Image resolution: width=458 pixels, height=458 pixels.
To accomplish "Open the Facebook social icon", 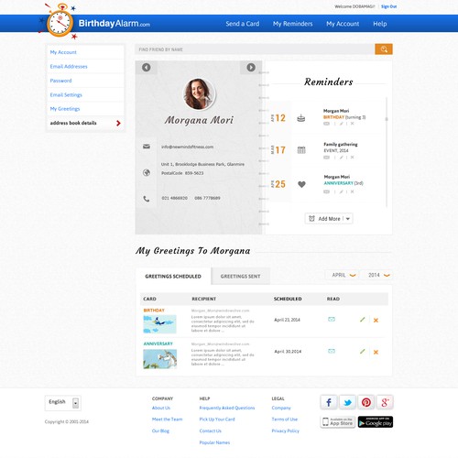I will [x=329, y=402].
